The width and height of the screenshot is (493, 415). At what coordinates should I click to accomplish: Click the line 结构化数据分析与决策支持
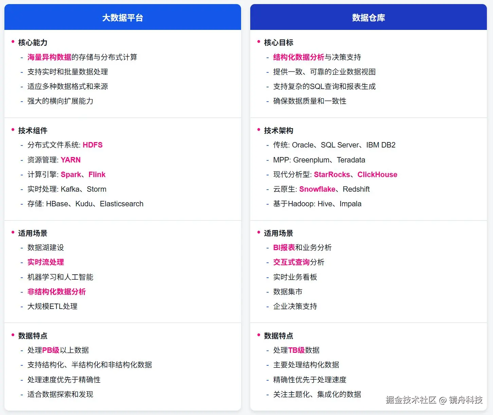click(x=317, y=57)
